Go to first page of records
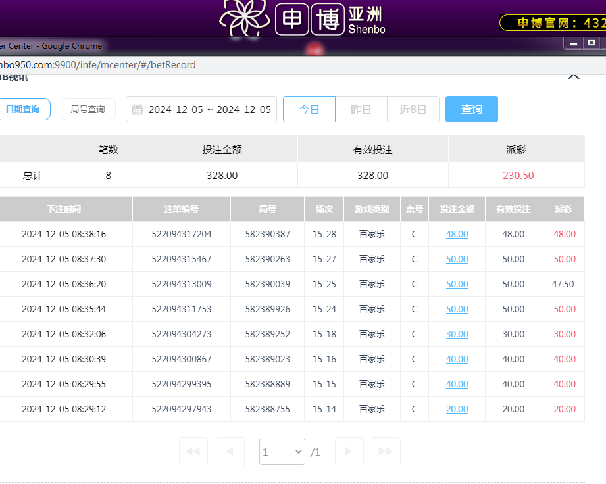The width and height of the screenshot is (606, 484). (x=193, y=452)
